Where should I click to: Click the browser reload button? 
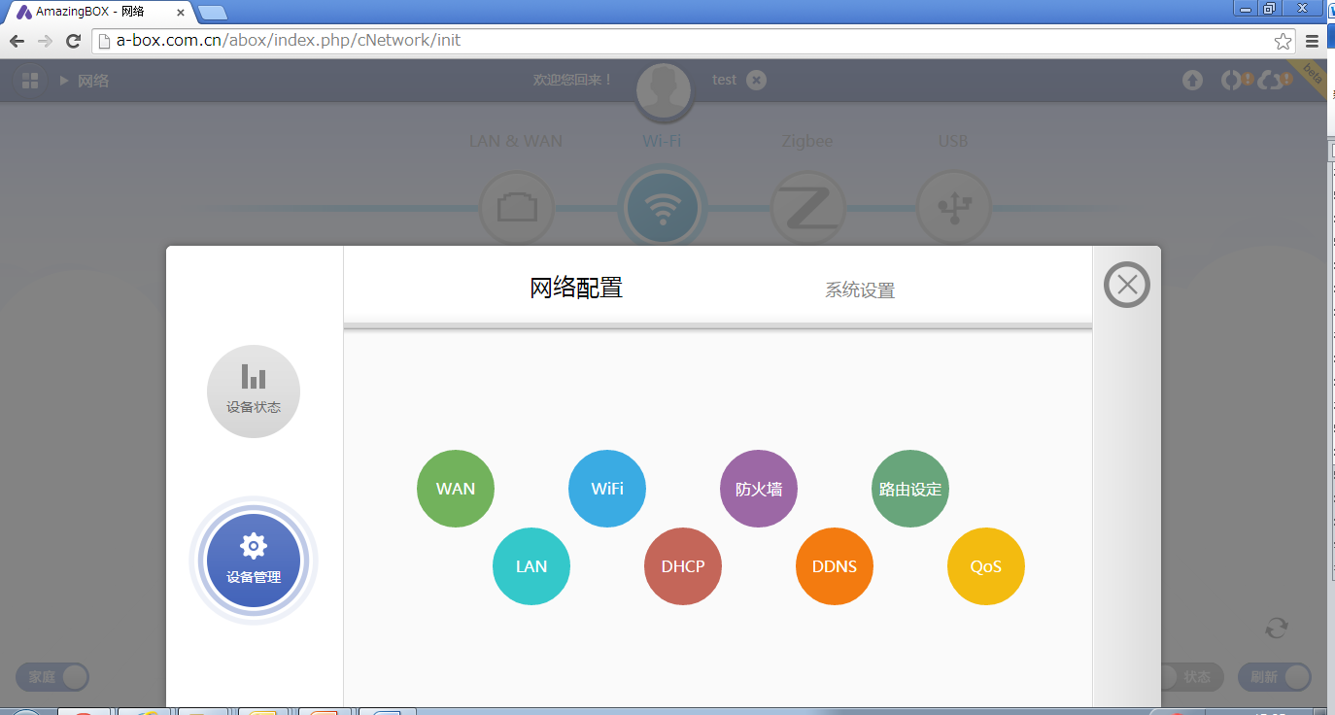pos(73,41)
